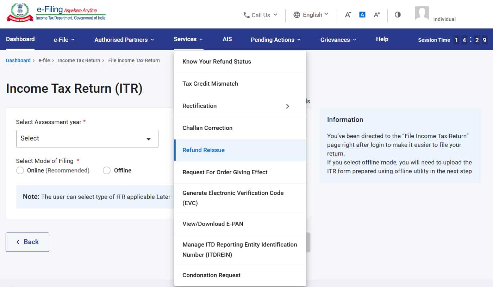The width and height of the screenshot is (493, 287).
Task: Open the Select Assessment year dropdown
Action: click(x=87, y=139)
